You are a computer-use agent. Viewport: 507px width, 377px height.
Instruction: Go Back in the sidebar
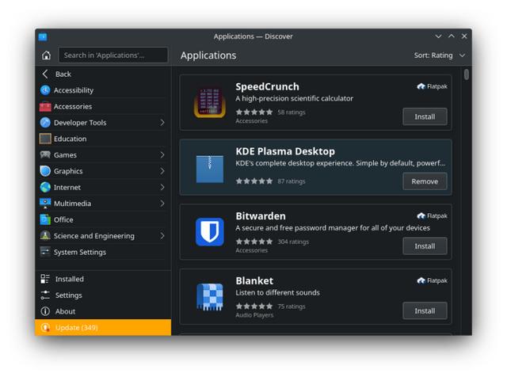(x=103, y=74)
